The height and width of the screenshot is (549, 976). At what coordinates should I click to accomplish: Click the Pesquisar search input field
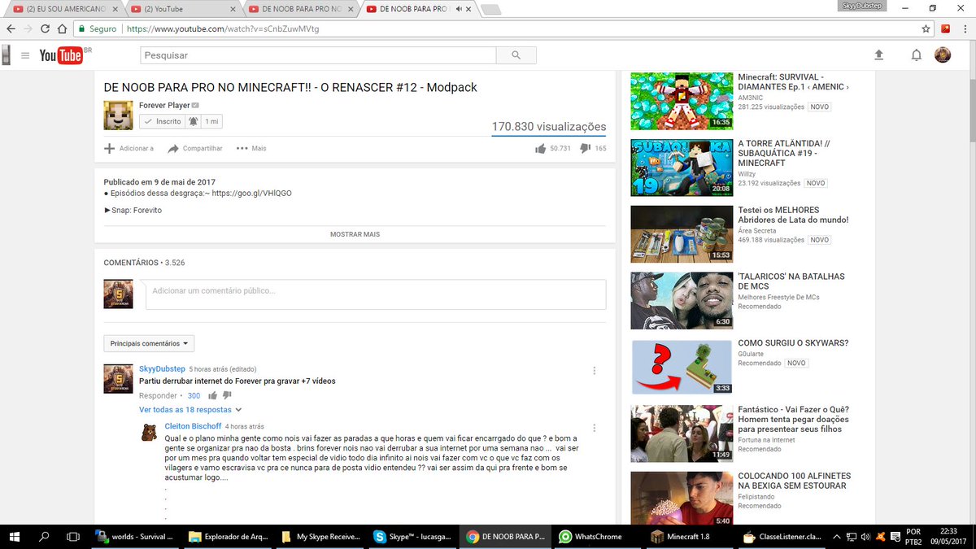click(318, 55)
